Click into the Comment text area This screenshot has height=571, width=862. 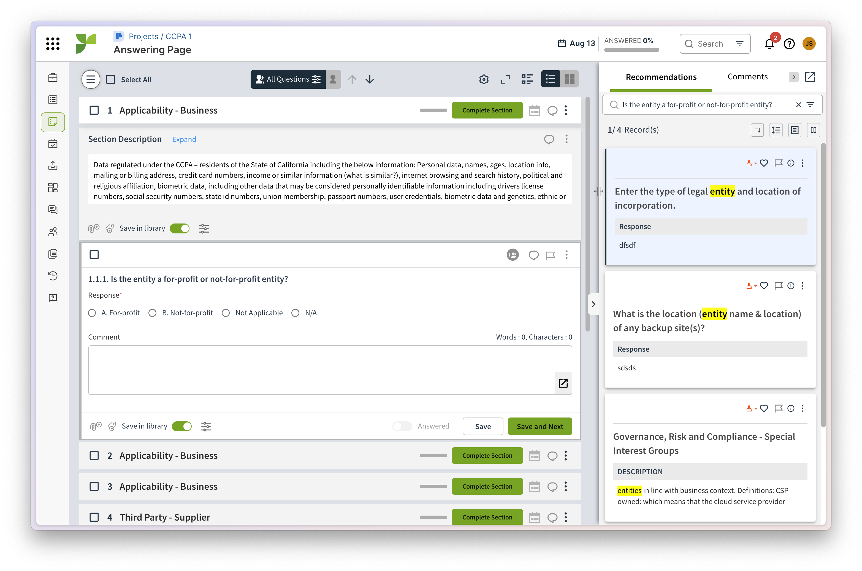click(x=330, y=370)
